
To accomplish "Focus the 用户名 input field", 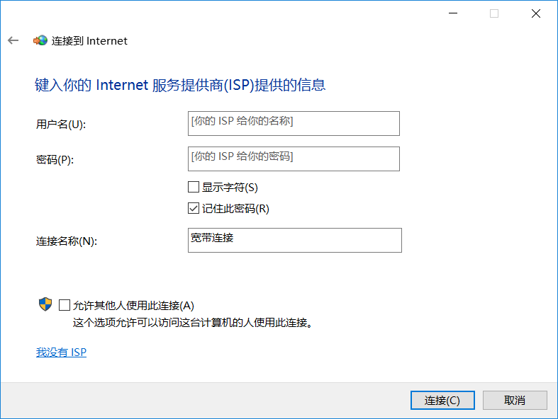I will (x=294, y=123).
